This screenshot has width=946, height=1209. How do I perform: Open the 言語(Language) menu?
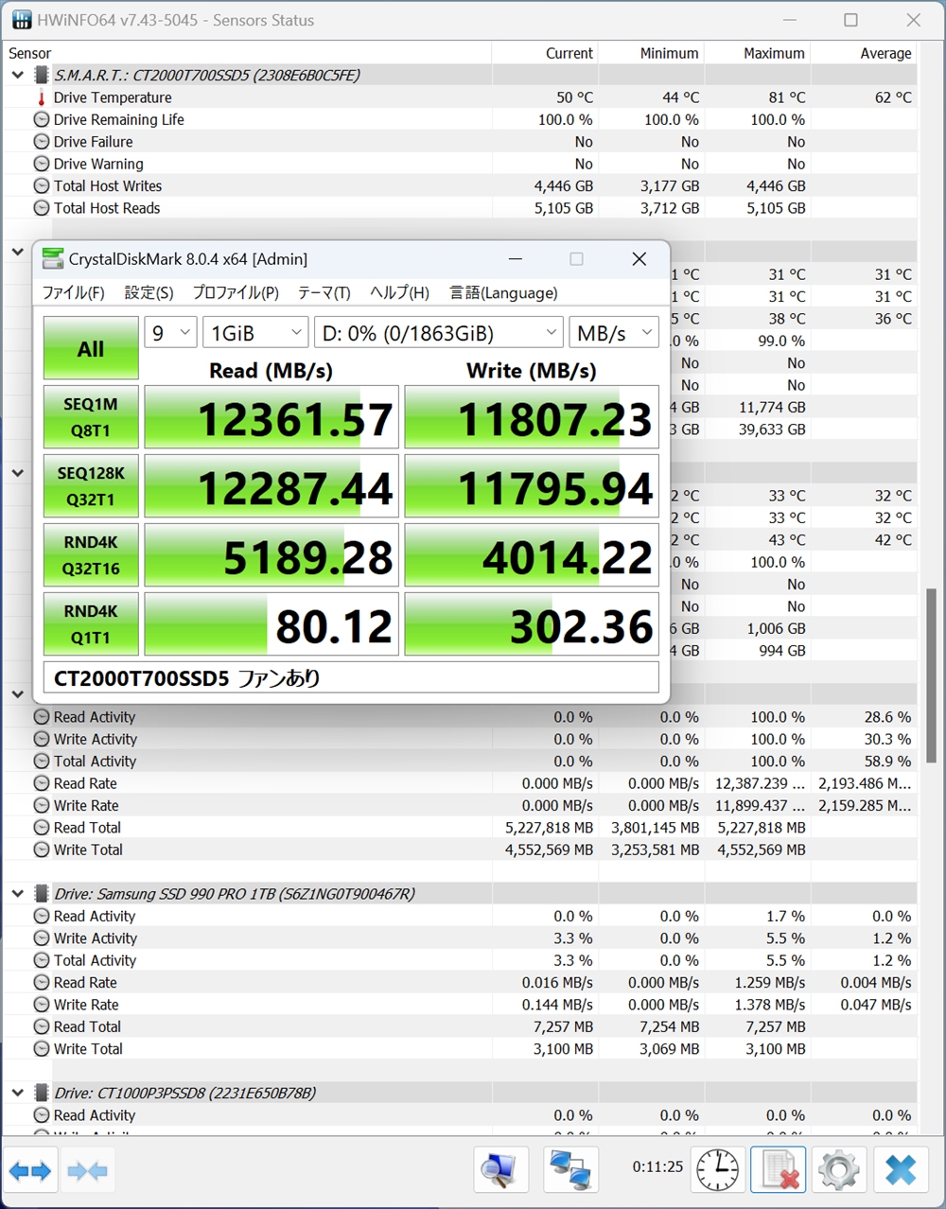click(x=503, y=292)
